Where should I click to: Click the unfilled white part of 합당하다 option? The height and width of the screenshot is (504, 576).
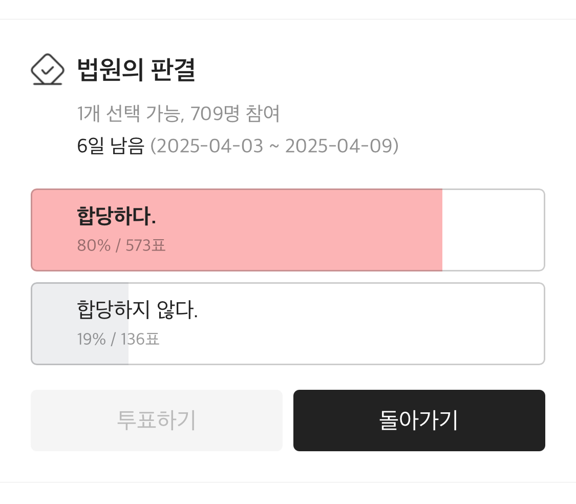493,229
